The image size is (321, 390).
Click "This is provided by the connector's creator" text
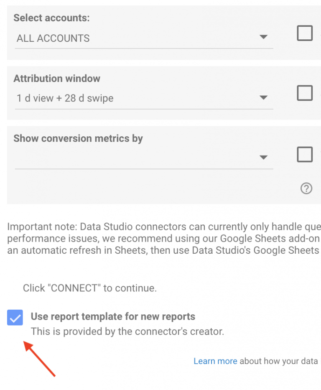pos(127,332)
